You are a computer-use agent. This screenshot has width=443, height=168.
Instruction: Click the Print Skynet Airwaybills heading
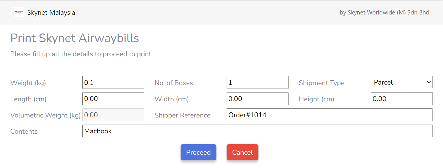point(74,38)
